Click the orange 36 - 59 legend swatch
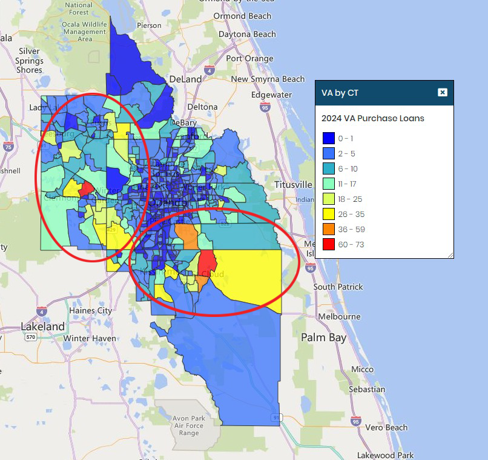This screenshot has width=488, height=460. [329, 229]
